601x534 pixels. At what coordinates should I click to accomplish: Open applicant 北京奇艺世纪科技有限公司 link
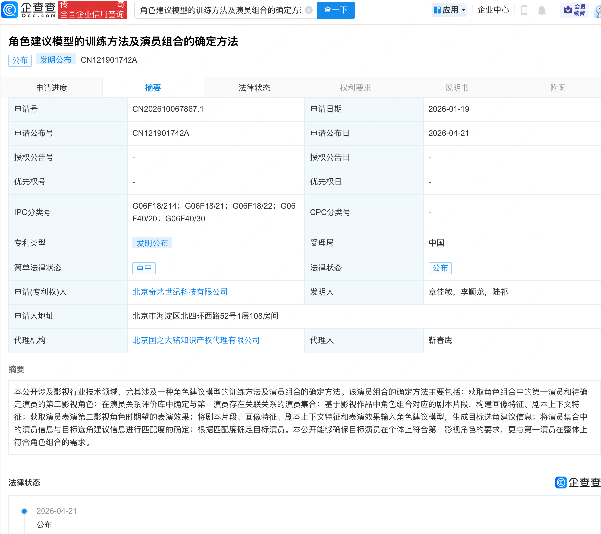pyautogui.click(x=180, y=292)
